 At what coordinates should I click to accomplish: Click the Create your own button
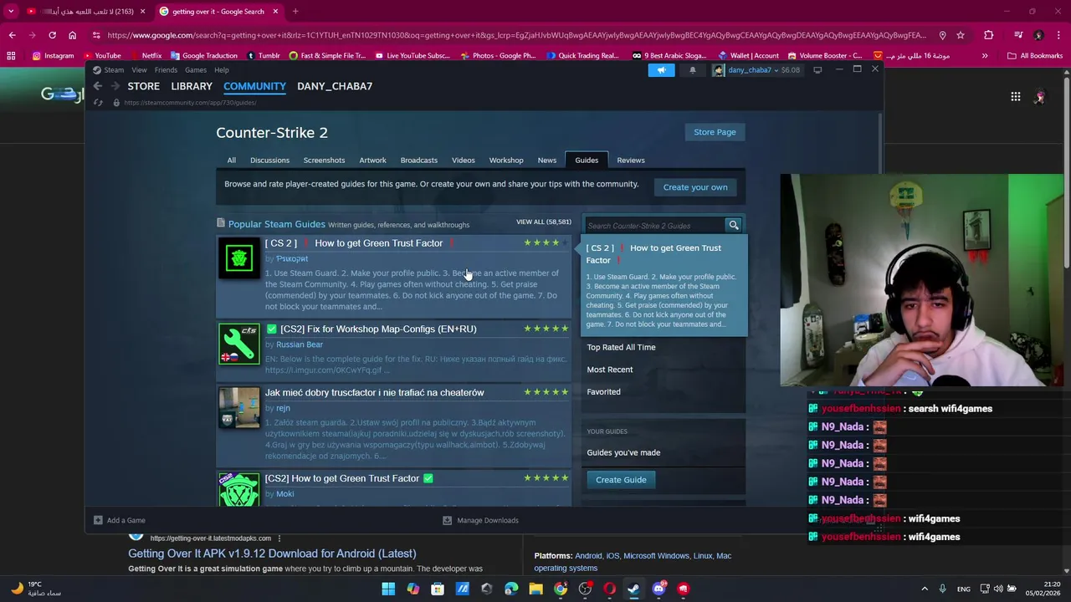point(695,187)
